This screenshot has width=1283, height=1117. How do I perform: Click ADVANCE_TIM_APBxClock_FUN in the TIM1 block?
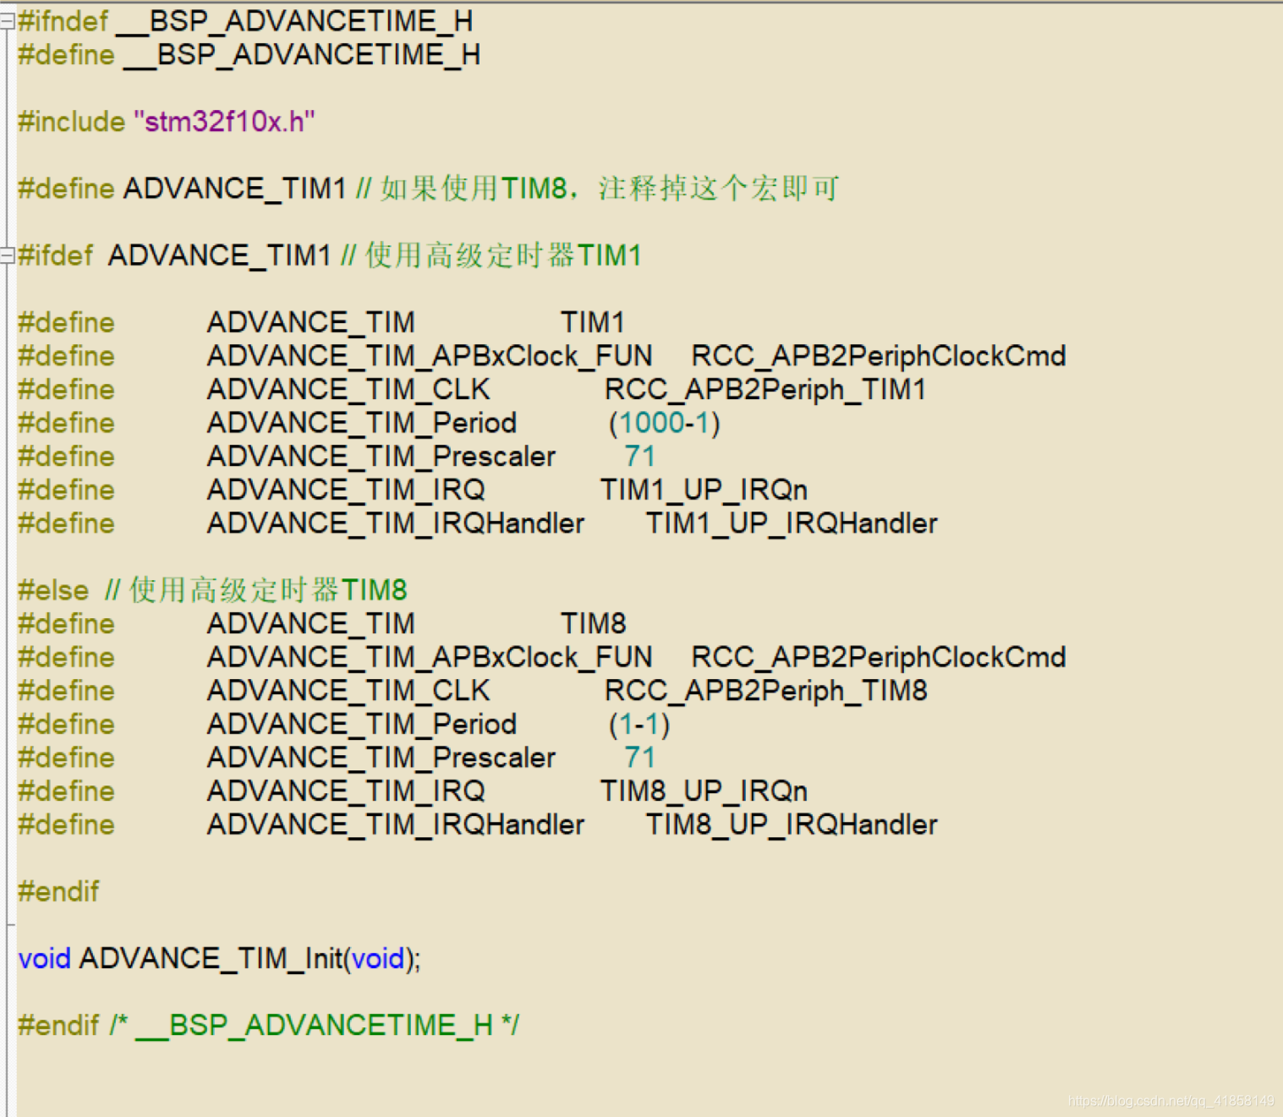(430, 356)
